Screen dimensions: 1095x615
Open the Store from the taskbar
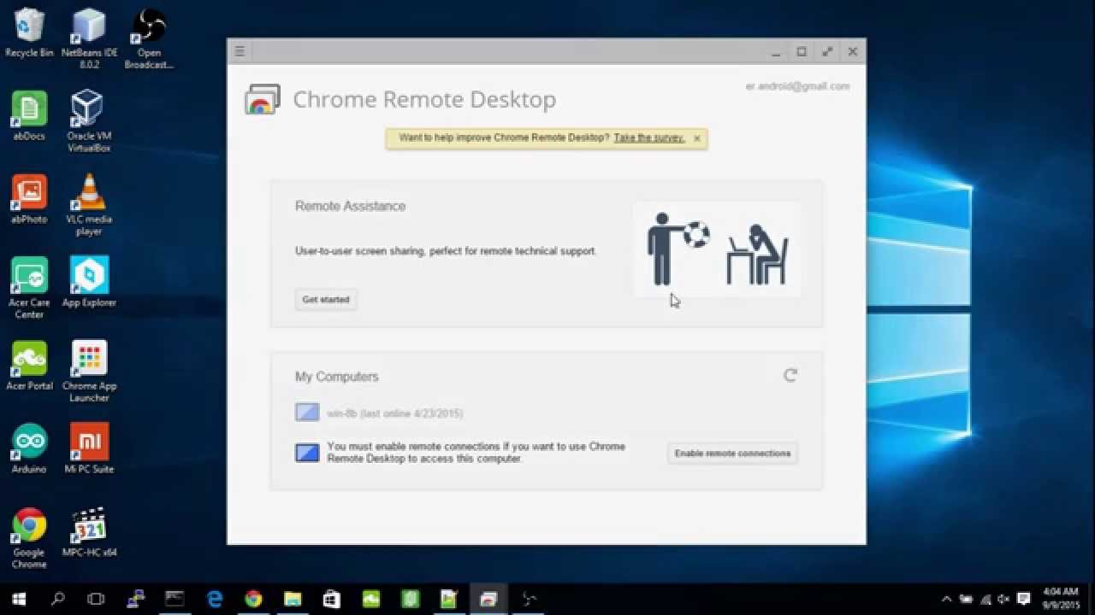332,600
